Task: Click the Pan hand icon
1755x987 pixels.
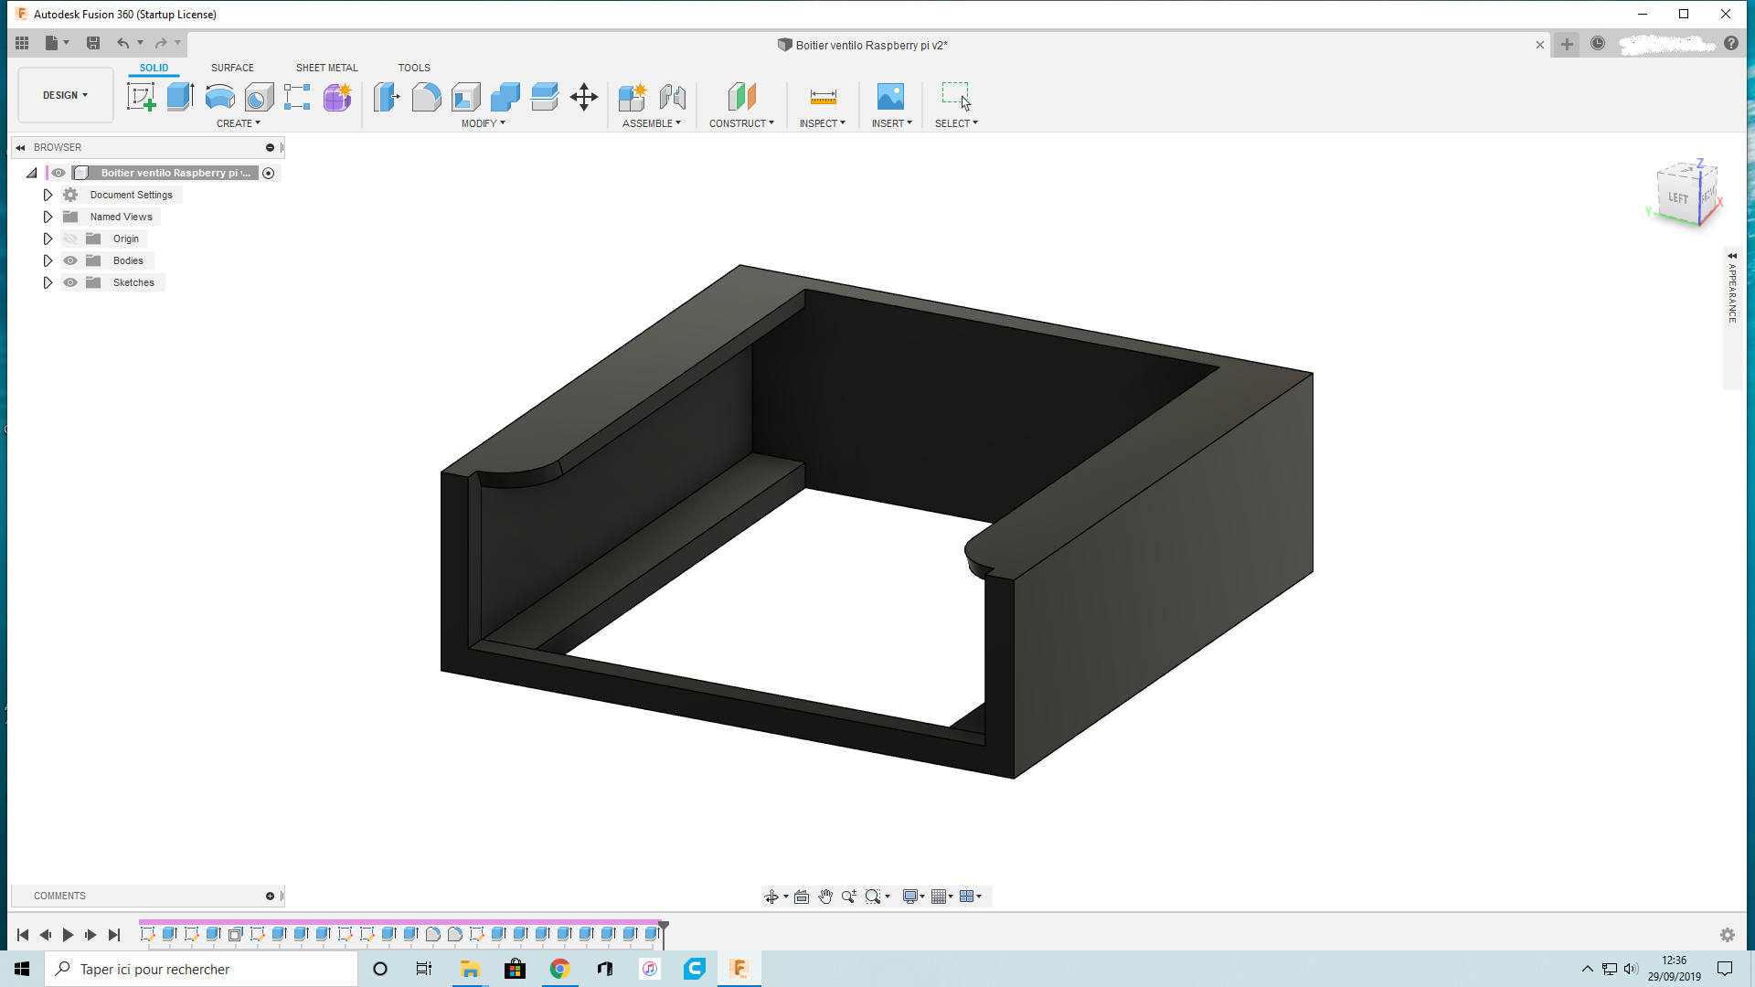Action: coord(825,897)
